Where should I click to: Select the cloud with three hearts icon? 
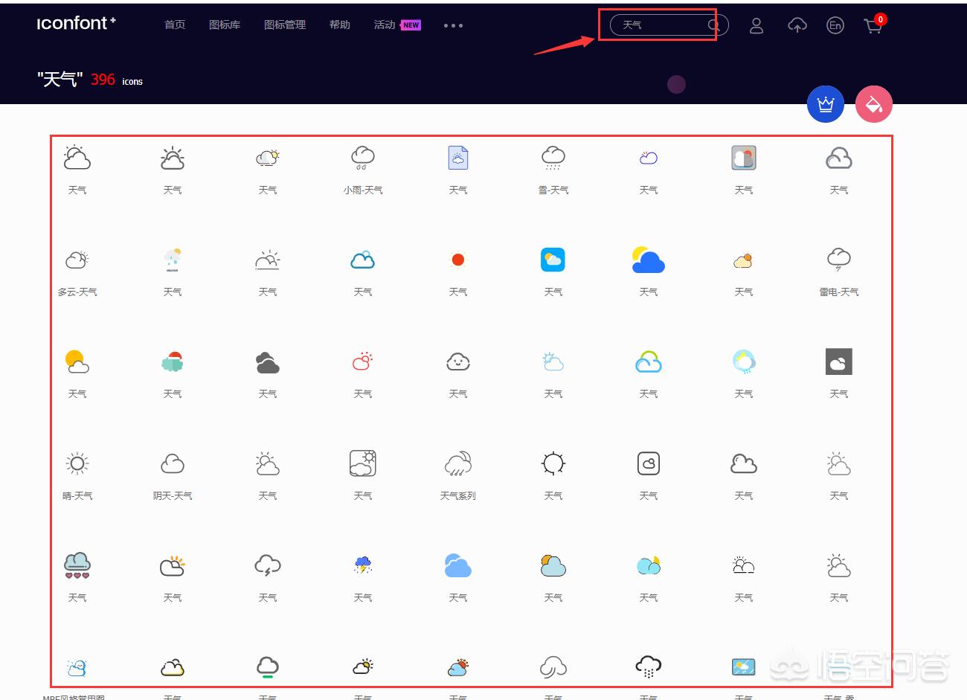pos(77,565)
